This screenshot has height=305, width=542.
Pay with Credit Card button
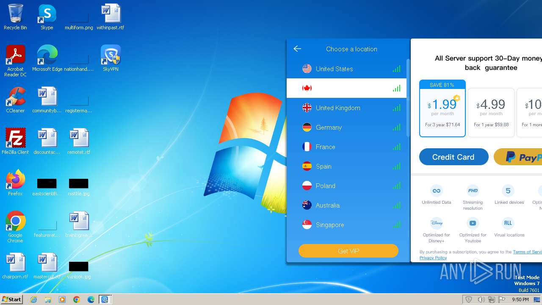coord(454,157)
